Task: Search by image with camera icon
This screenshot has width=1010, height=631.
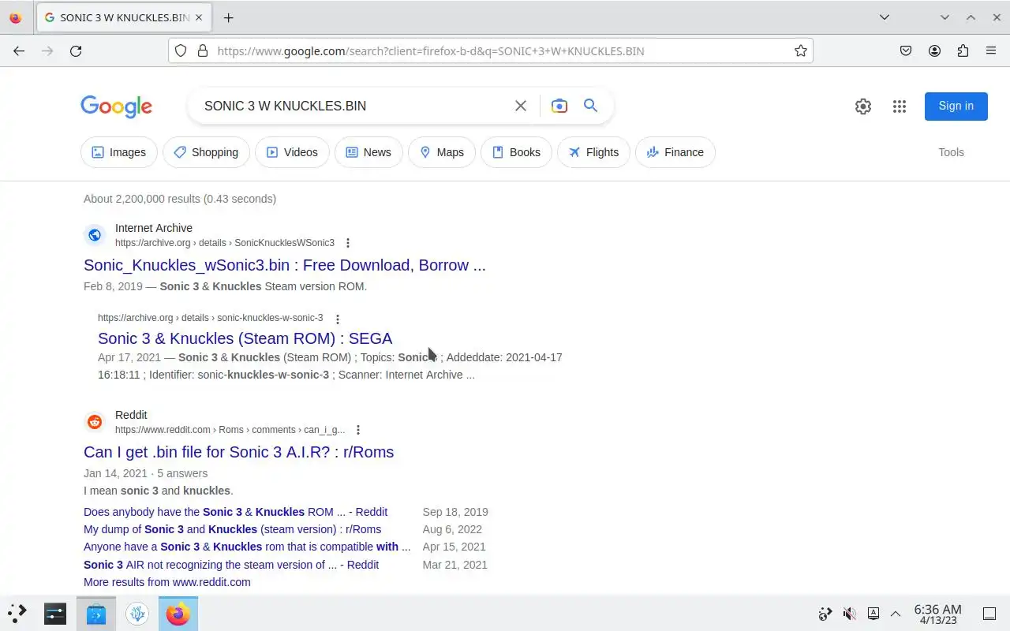Action: point(559,106)
